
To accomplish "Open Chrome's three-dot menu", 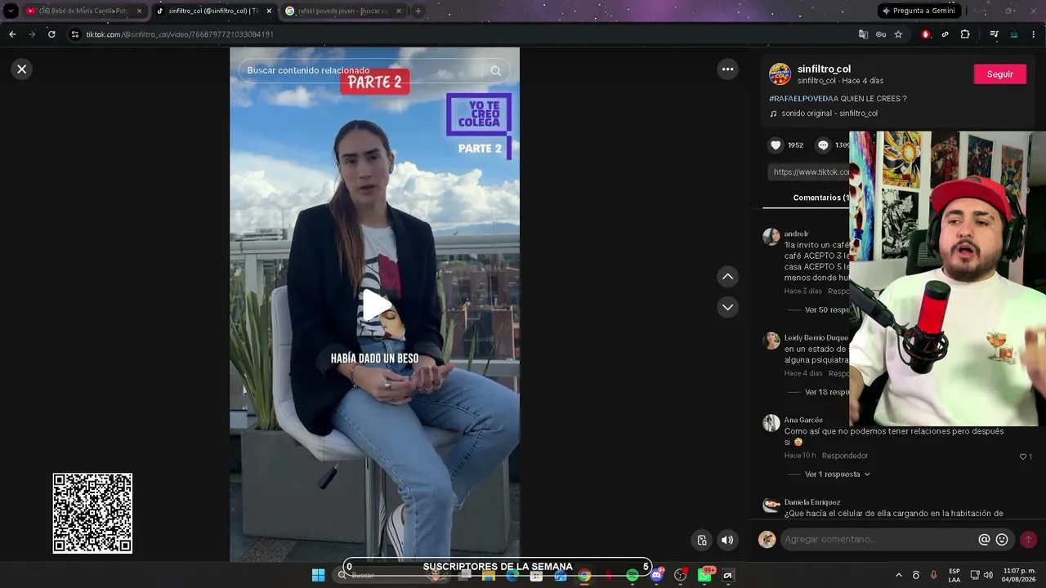I will point(1034,34).
